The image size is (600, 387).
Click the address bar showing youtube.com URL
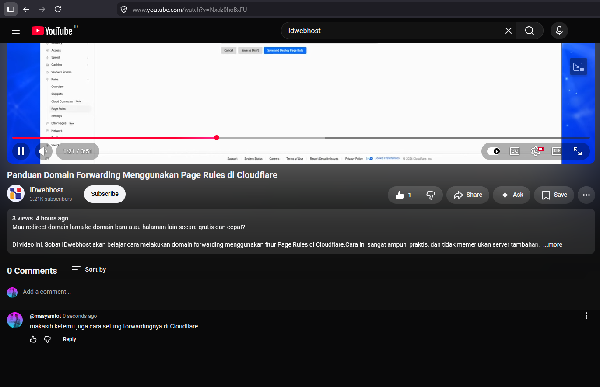click(359, 9)
